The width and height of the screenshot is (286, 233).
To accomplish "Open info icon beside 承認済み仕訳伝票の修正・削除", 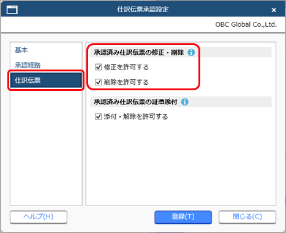I will point(191,52).
